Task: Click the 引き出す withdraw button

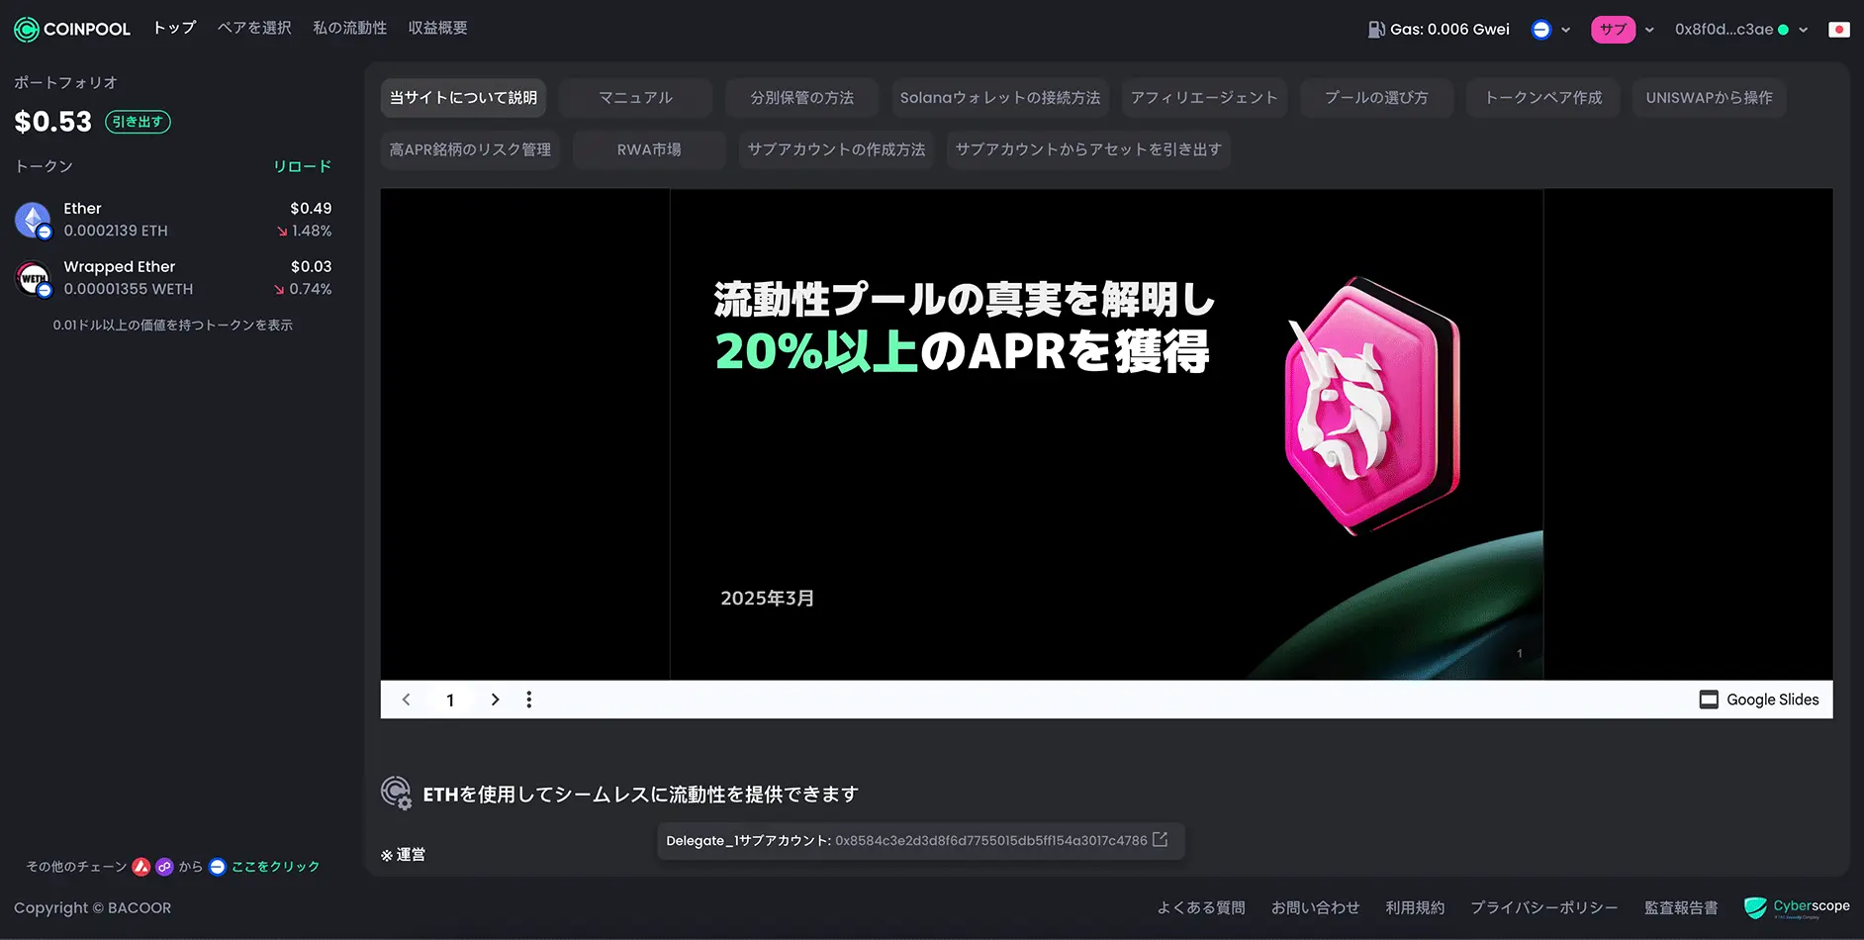Action: pos(138,122)
